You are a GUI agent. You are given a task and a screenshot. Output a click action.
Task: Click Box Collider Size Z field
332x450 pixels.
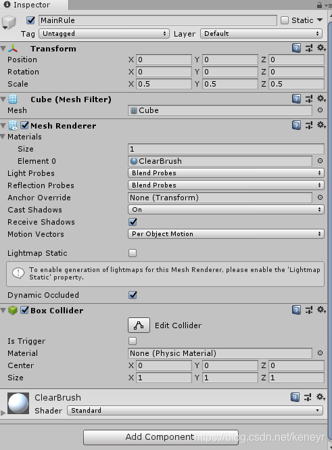[296, 378]
